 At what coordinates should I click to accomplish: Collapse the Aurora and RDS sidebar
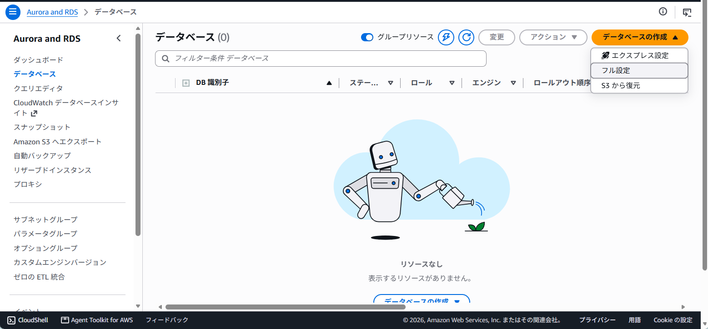[119, 39]
